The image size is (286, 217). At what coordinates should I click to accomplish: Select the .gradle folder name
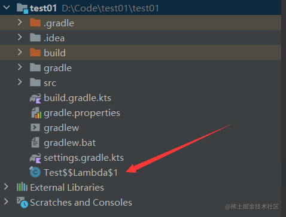coord(59,23)
